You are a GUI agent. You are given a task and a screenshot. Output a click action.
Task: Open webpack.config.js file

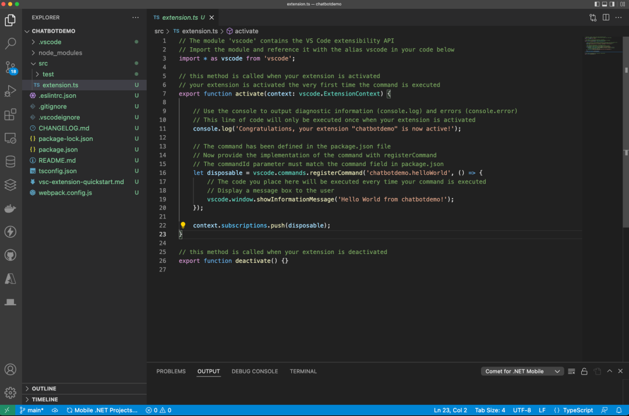84,192
